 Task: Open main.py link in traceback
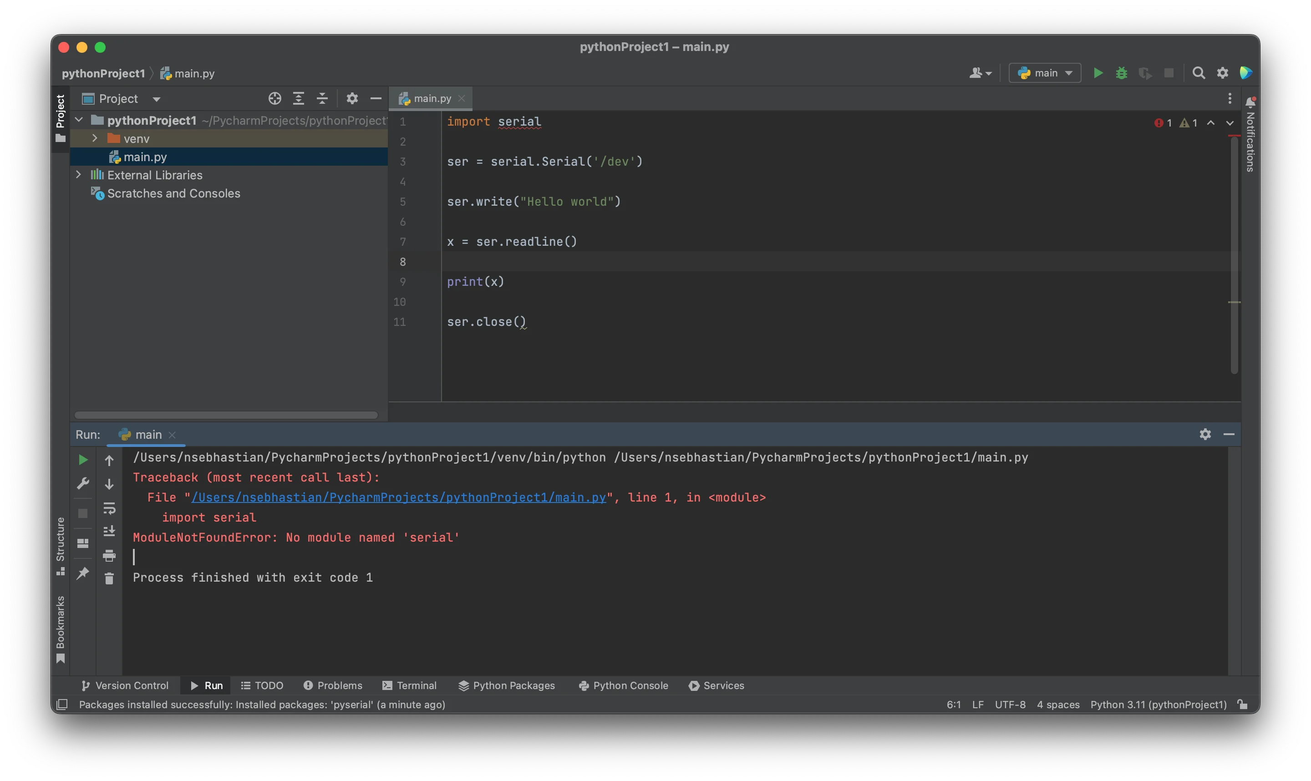[398, 497]
